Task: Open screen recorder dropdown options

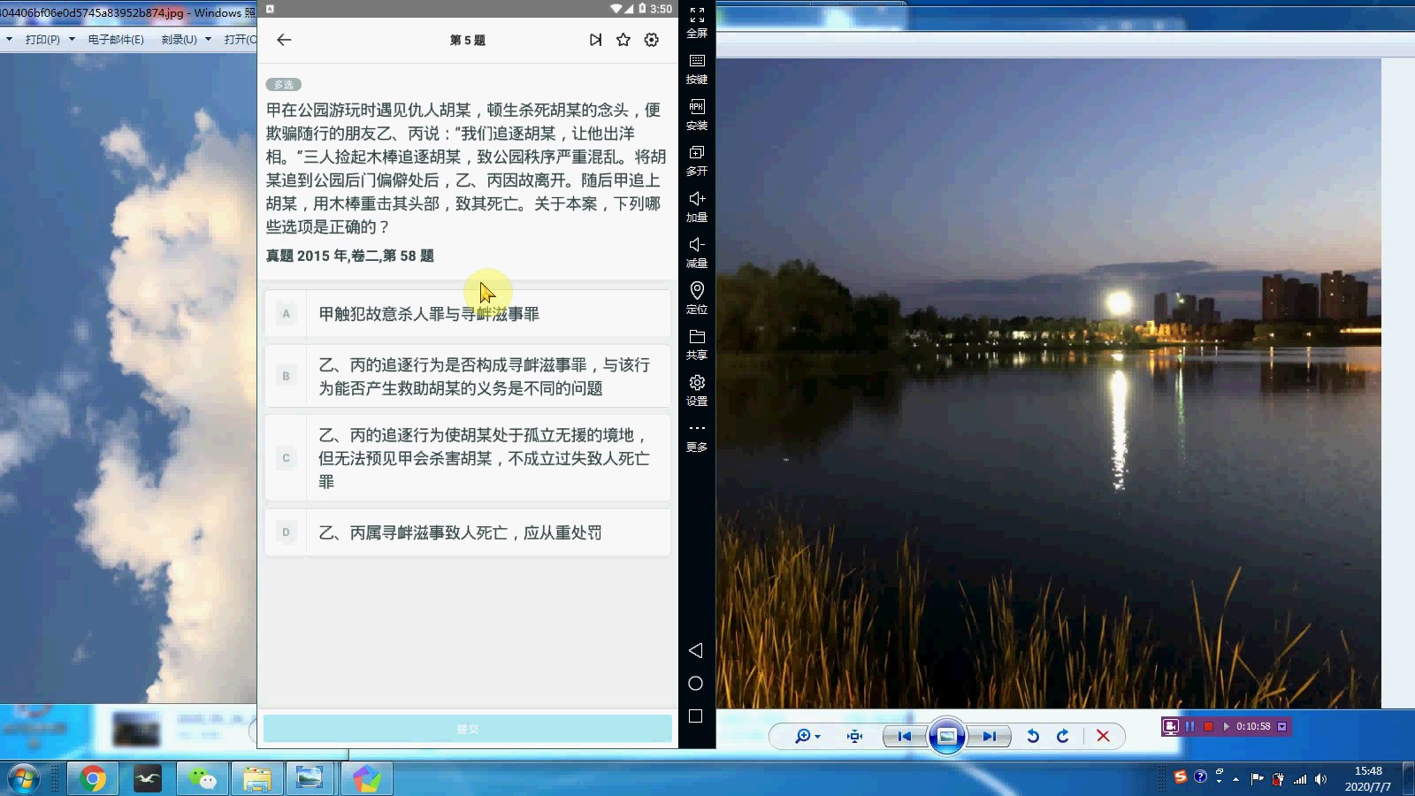Action: pos(1281,726)
